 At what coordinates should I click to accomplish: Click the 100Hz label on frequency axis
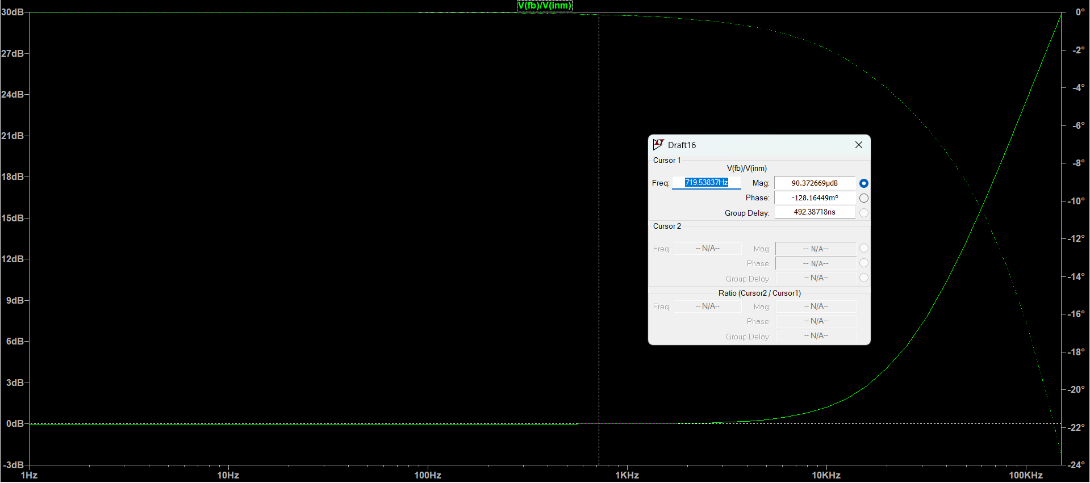pos(428,476)
